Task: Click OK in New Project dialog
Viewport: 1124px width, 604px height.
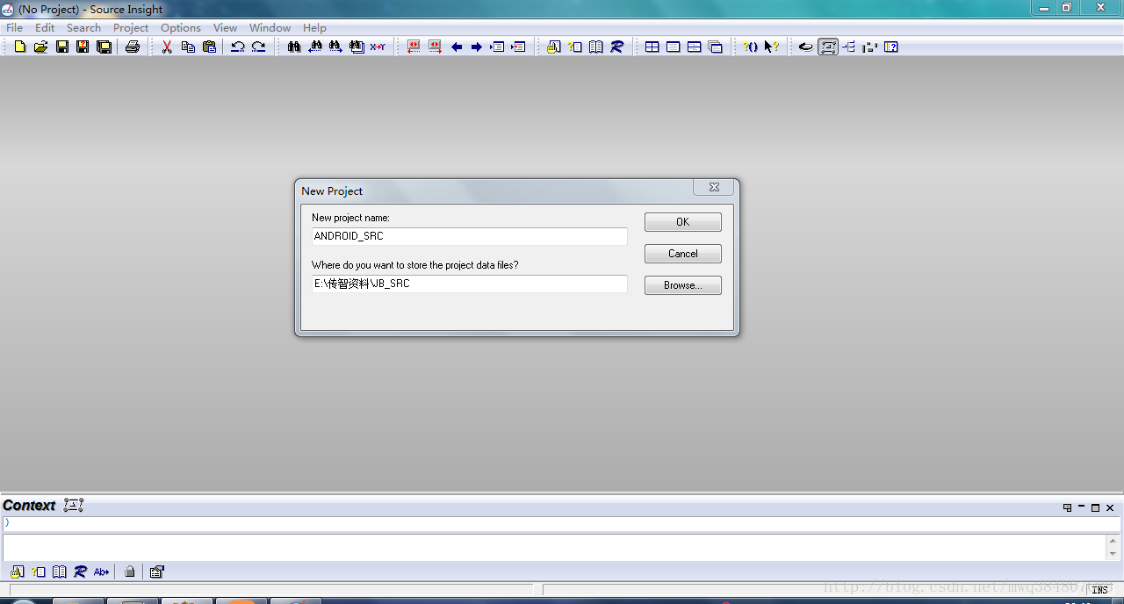Action: [x=683, y=222]
